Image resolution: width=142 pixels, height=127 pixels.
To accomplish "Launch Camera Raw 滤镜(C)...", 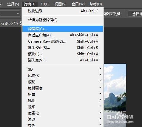I will [63, 41].
